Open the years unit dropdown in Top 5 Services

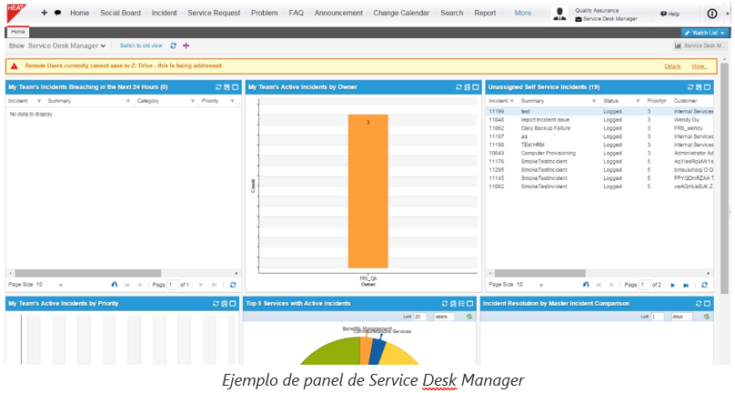coord(444,317)
